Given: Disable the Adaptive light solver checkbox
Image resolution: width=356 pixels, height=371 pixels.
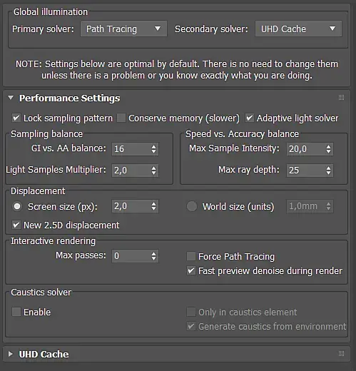Looking at the screenshot, I should tap(250, 118).
